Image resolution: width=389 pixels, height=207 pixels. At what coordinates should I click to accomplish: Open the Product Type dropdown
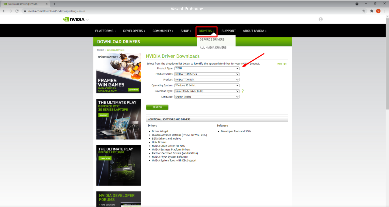[x=207, y=68]
